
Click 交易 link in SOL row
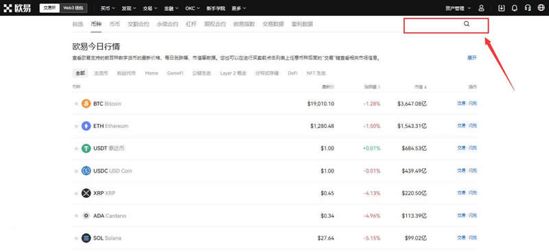[x=461, y=238]
